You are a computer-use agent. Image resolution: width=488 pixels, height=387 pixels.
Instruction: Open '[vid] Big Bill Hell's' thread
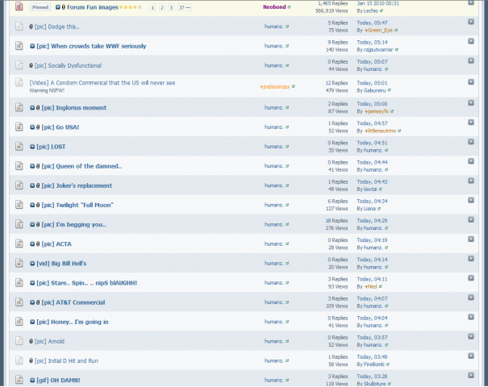(x=61, y=264)
